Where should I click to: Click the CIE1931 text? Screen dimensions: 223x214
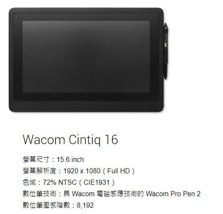97,182
